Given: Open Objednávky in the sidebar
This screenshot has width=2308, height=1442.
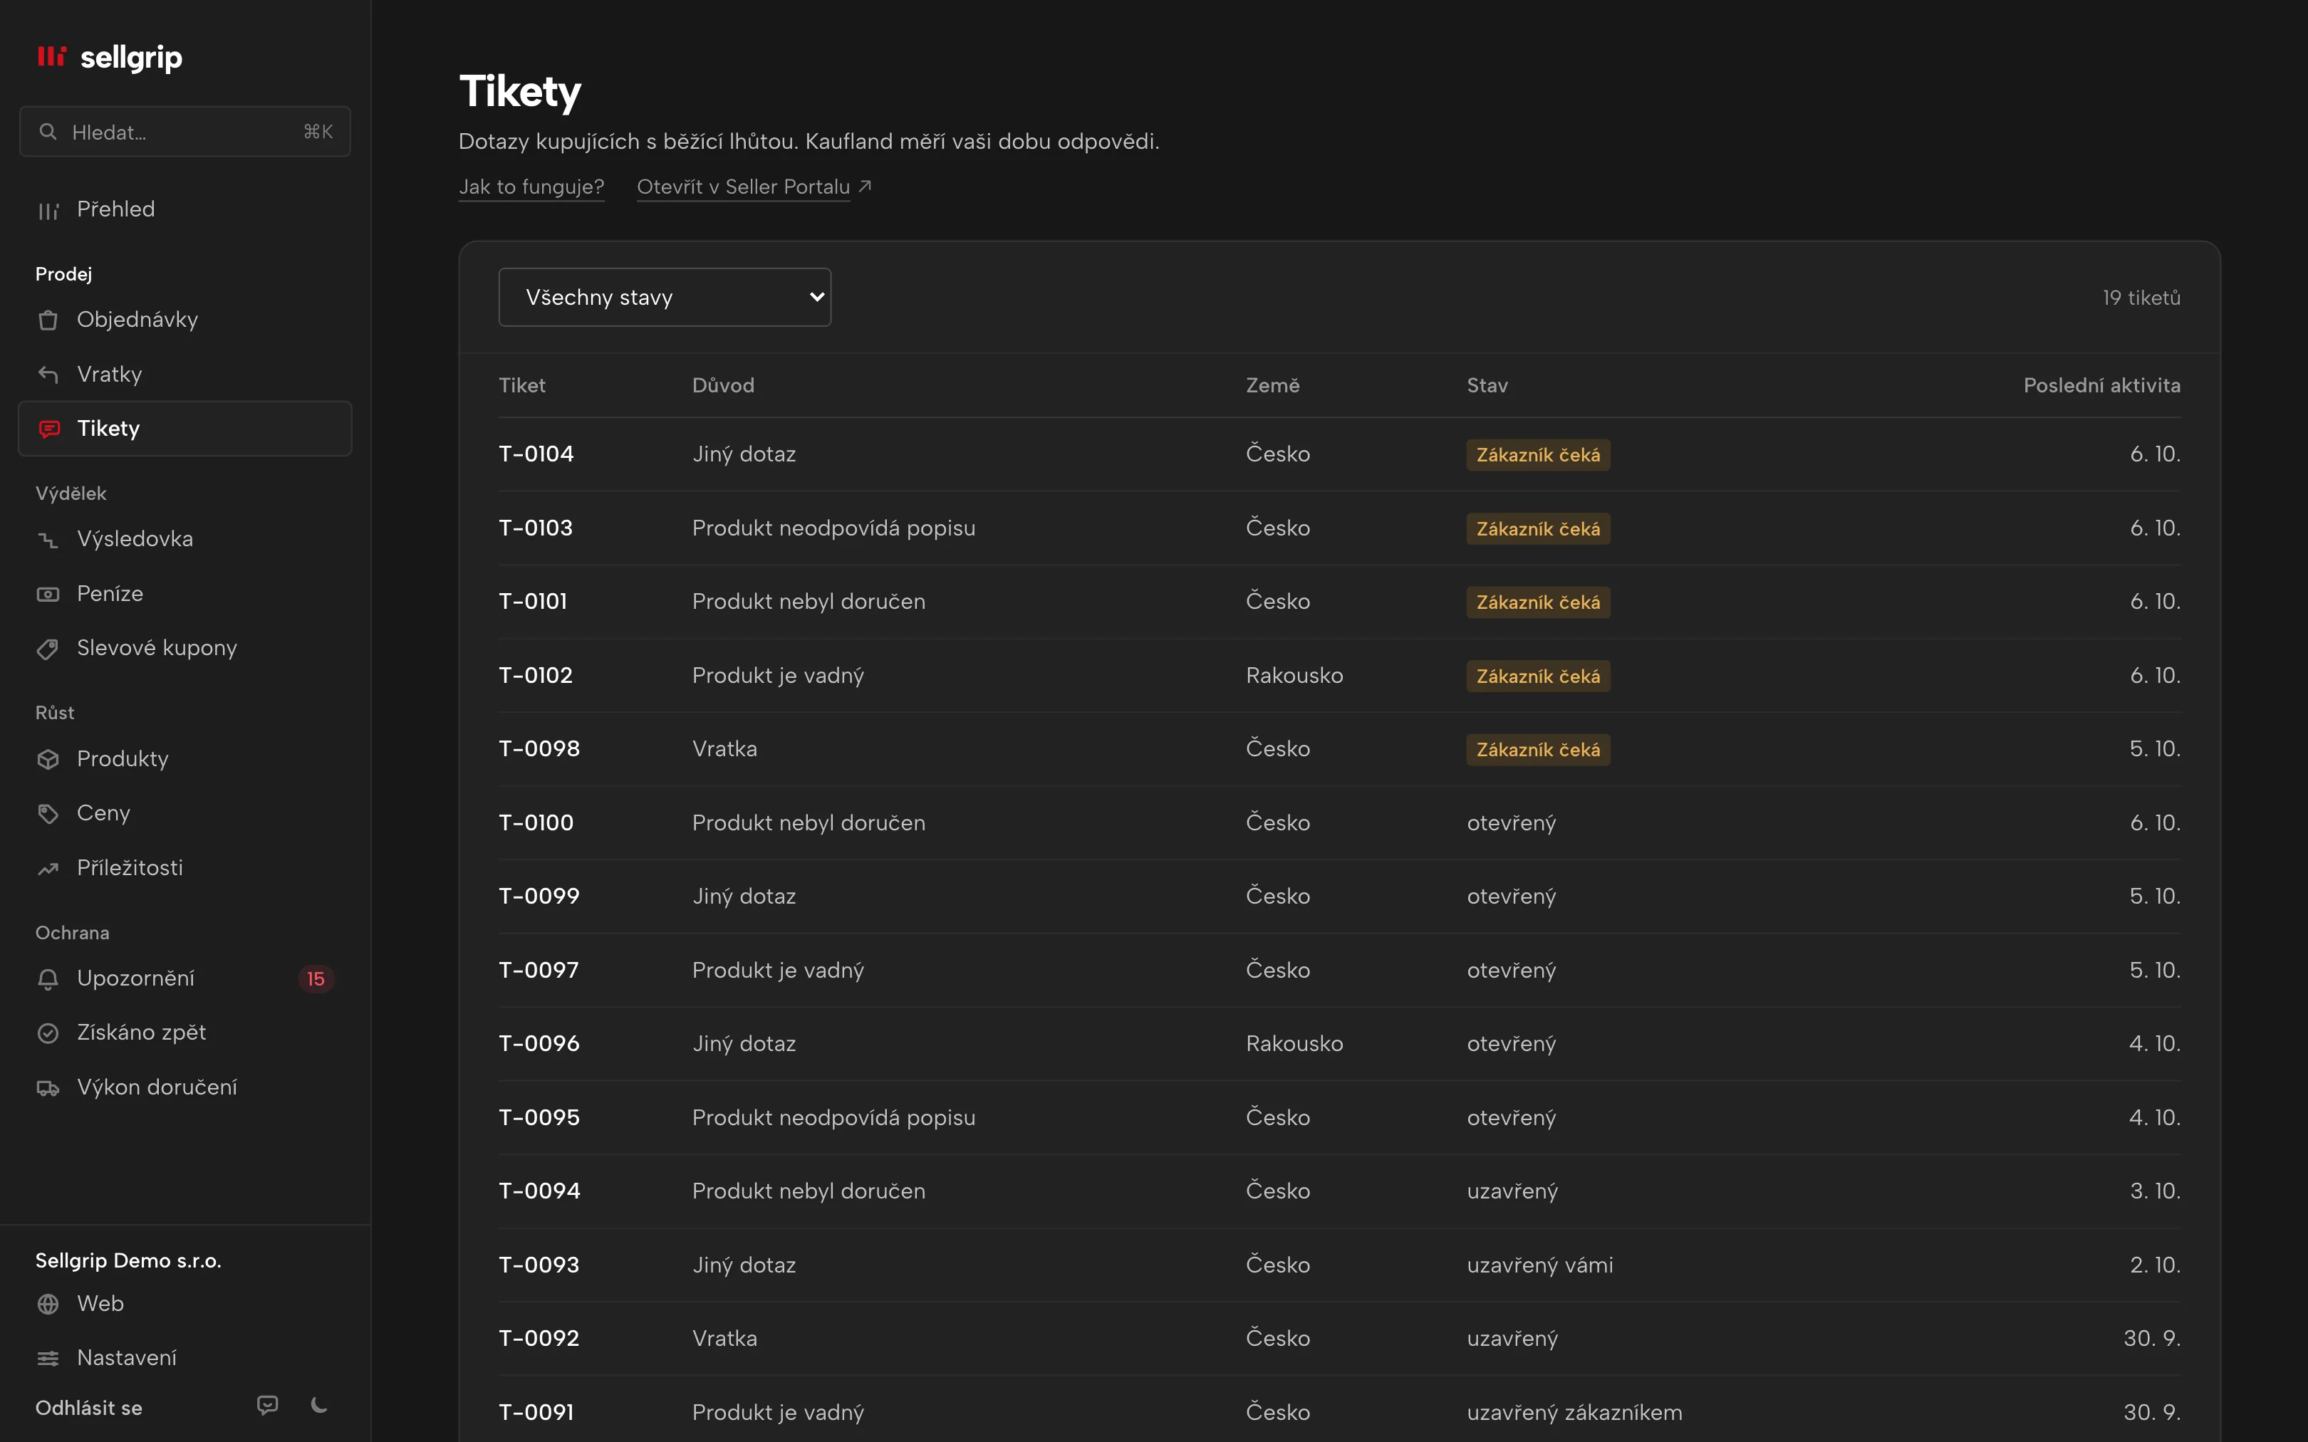Looking at the screenshot, I should point(185,320).
